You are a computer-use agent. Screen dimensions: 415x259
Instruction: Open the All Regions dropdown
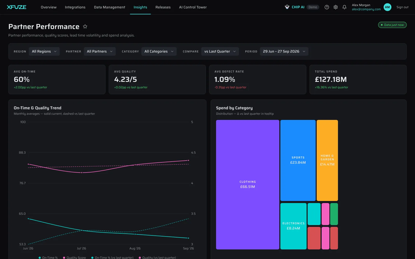44,51
